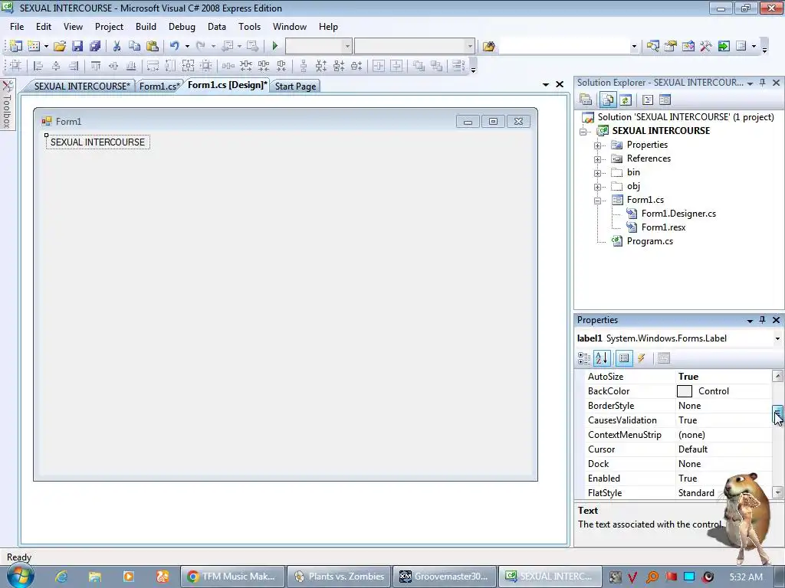Cut selection with the scissors icon
This screenshot has width=785, height=588.
click(117, 46)
